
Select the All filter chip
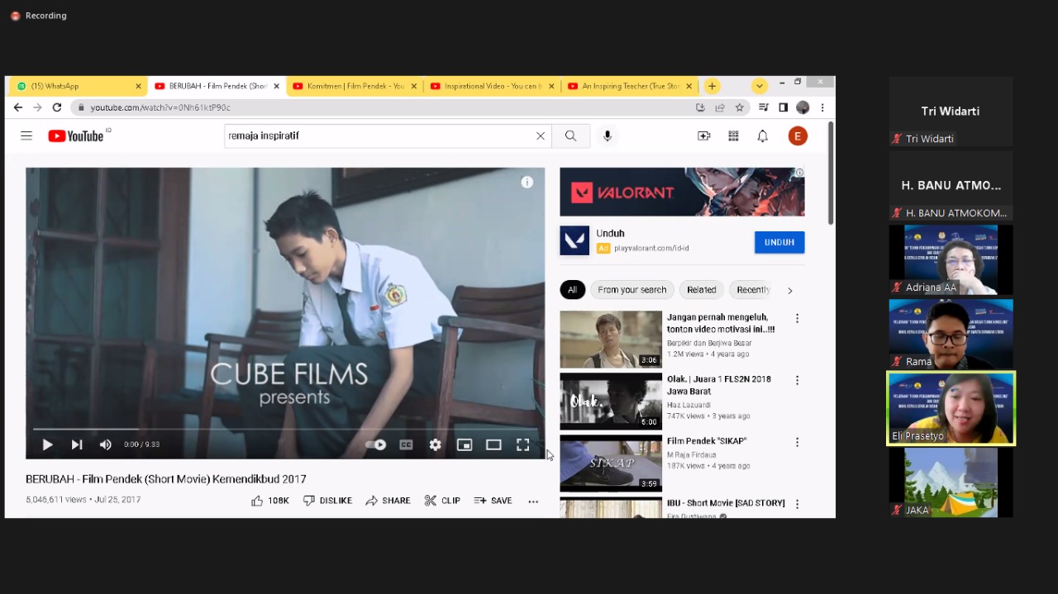tap(572, 290)
